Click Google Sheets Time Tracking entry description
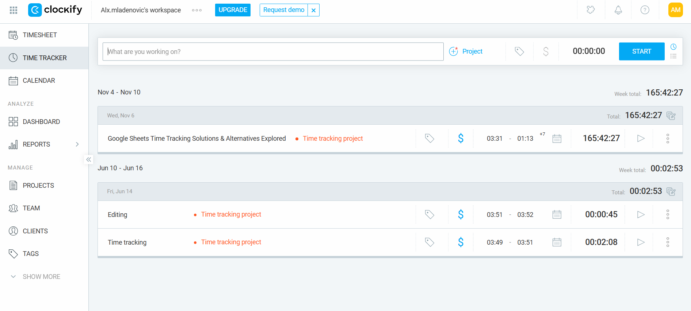This screenshot has height=311, width=691. tap(196, 139)
